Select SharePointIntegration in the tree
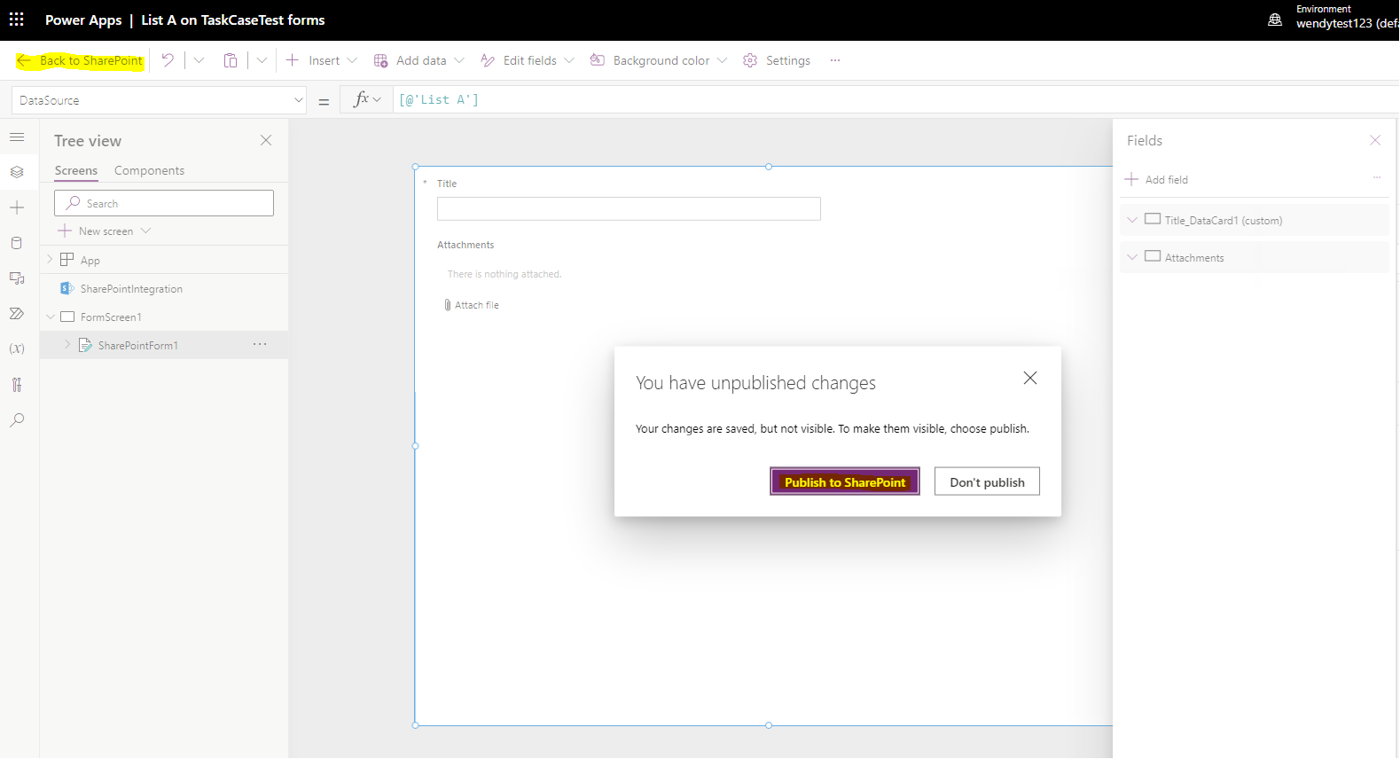The width and height of the screenshot is (1400, 759). click(131, 289)
